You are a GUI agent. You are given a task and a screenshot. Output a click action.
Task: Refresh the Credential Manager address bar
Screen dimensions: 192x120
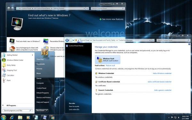coord(153,40)
